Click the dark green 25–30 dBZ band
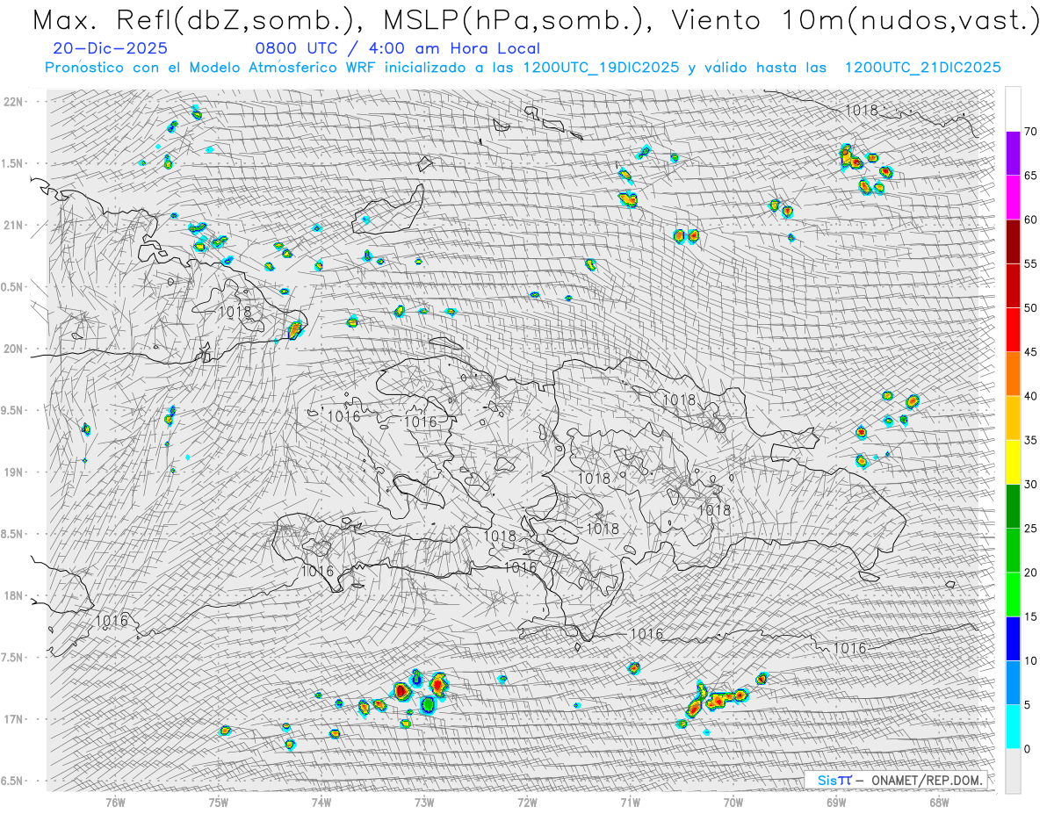This screenshot has width=1054, height=814. 1013,507
